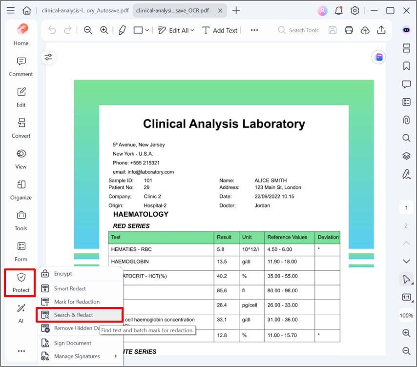The width and height of the screenshot is (417, 367).
Task: Open the Comment panel from the left sidebar
Action: 20,67
